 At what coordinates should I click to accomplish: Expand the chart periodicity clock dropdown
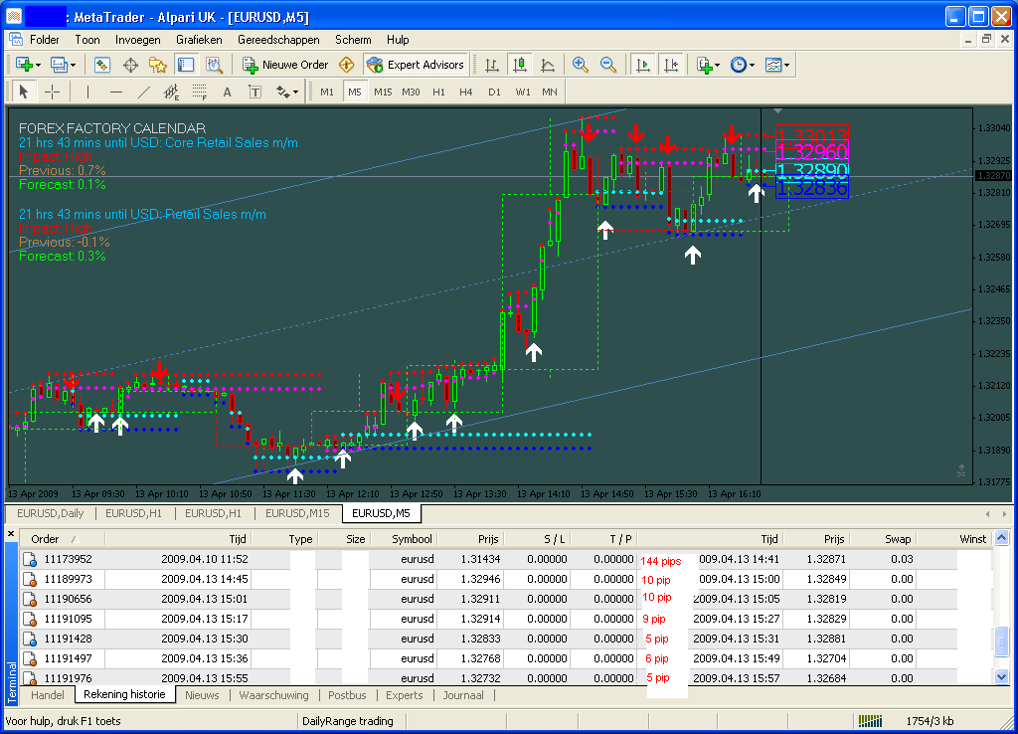pos(742,65)
